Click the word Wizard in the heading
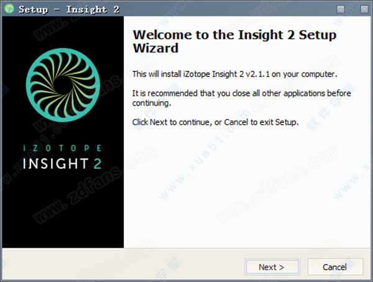 click(155, 48)
